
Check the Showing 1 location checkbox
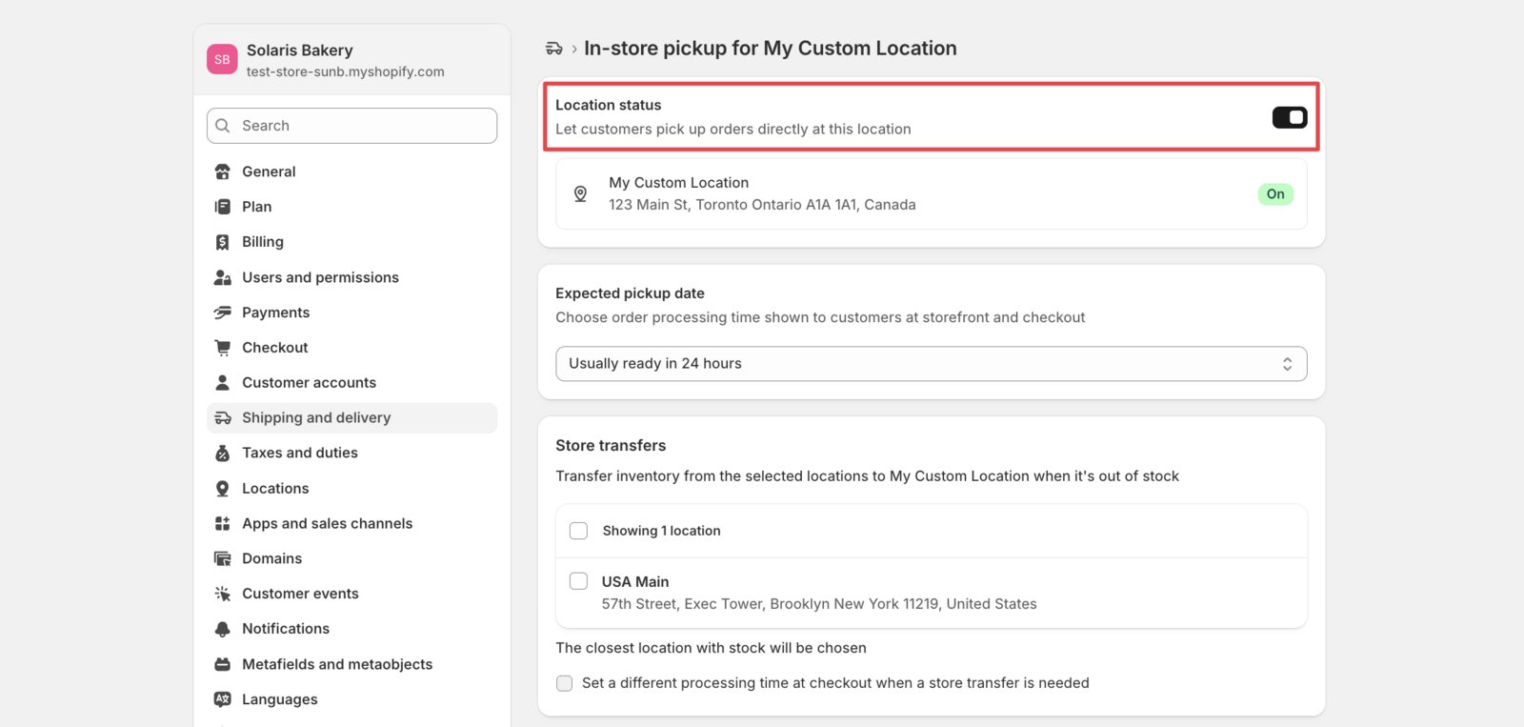(x=578, y=531)
